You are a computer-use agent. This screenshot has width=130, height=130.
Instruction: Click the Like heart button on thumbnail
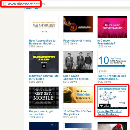(x=105, y=106)
